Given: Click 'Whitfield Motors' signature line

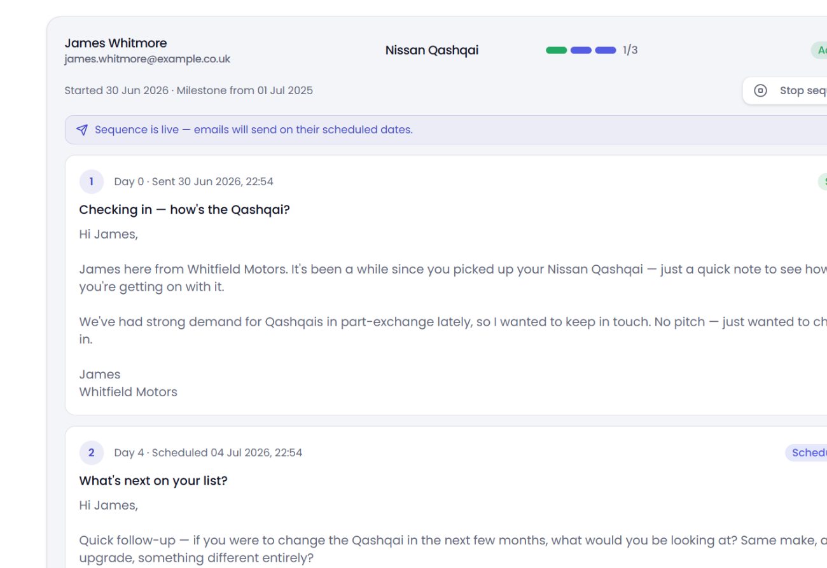Looking at the screenshot, I should click(129, 392).
